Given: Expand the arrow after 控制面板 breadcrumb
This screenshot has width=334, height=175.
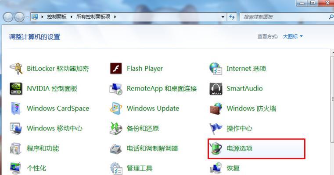Looking at the screenshot, I should point(72,17).
